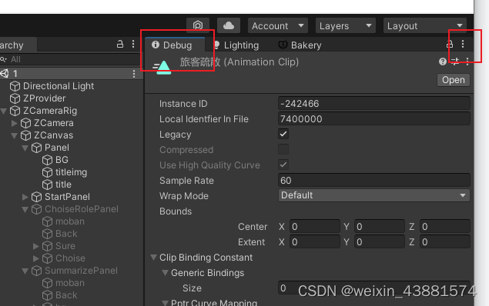This screenshot has width=489, height=306.
Task: Click the Extent Z field
Action: click(444, 241)
